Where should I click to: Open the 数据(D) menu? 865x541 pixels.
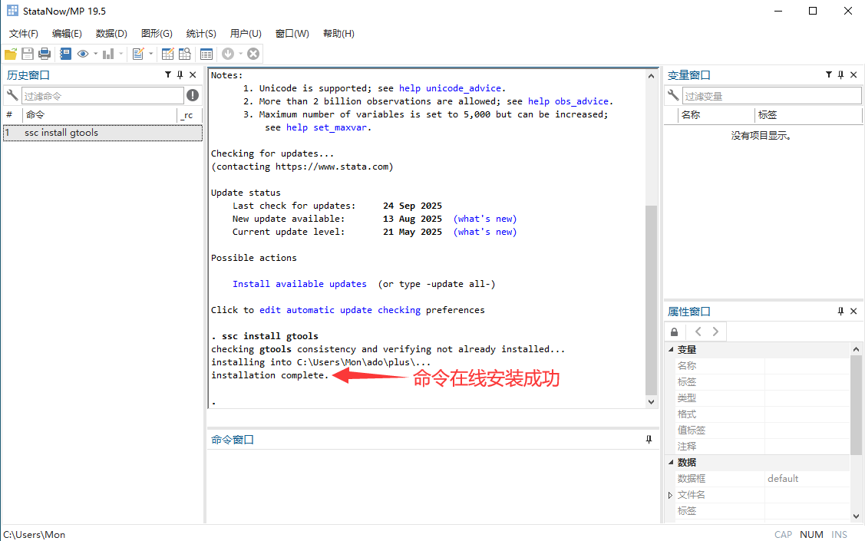tap(111, 34)
